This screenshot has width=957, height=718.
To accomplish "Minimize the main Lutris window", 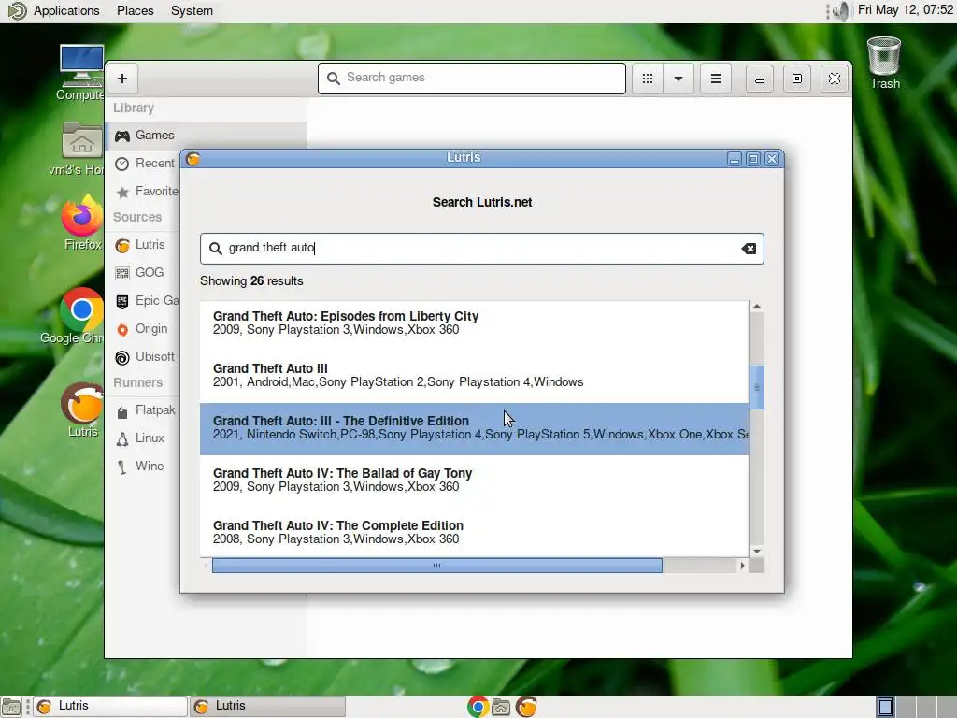I will pos(759,79).
